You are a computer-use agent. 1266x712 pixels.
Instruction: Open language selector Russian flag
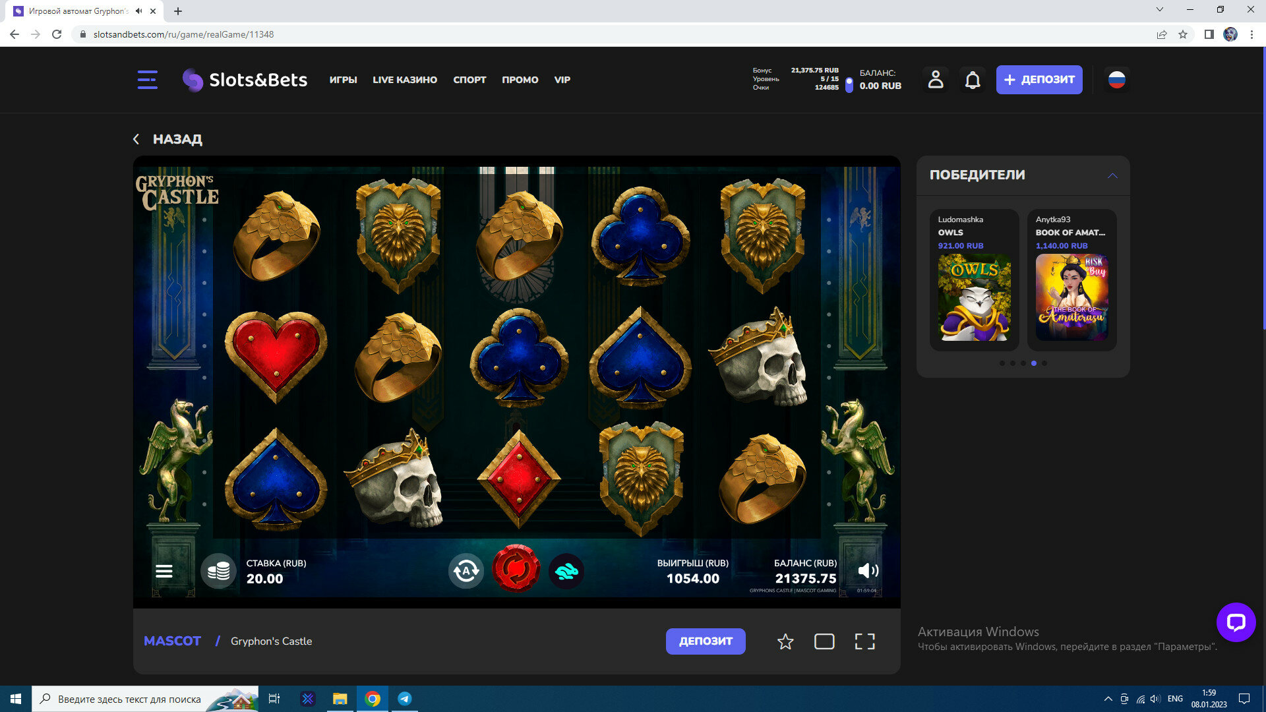(x=1116, y=80)
